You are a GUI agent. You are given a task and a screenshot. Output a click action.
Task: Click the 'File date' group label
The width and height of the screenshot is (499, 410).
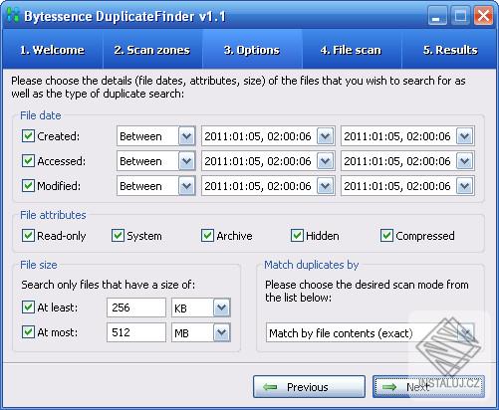pos(41,115)
